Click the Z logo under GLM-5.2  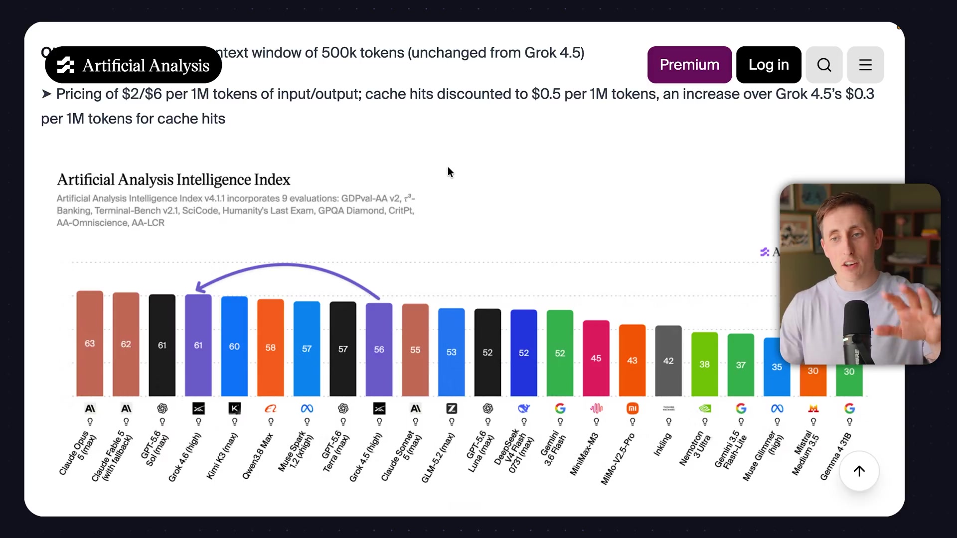(452, 408)
